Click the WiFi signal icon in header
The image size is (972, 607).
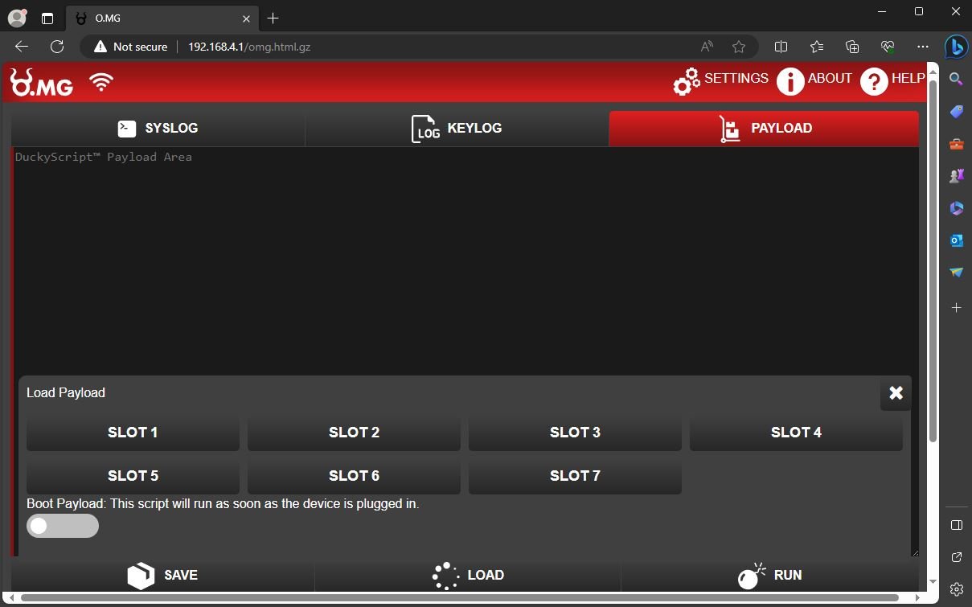[101, 82]
